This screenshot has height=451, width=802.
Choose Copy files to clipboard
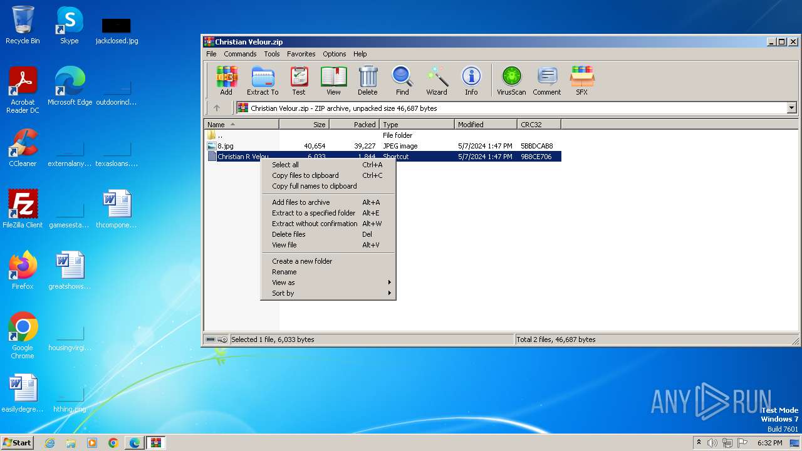pyautogui.click(x=328, y=175)
